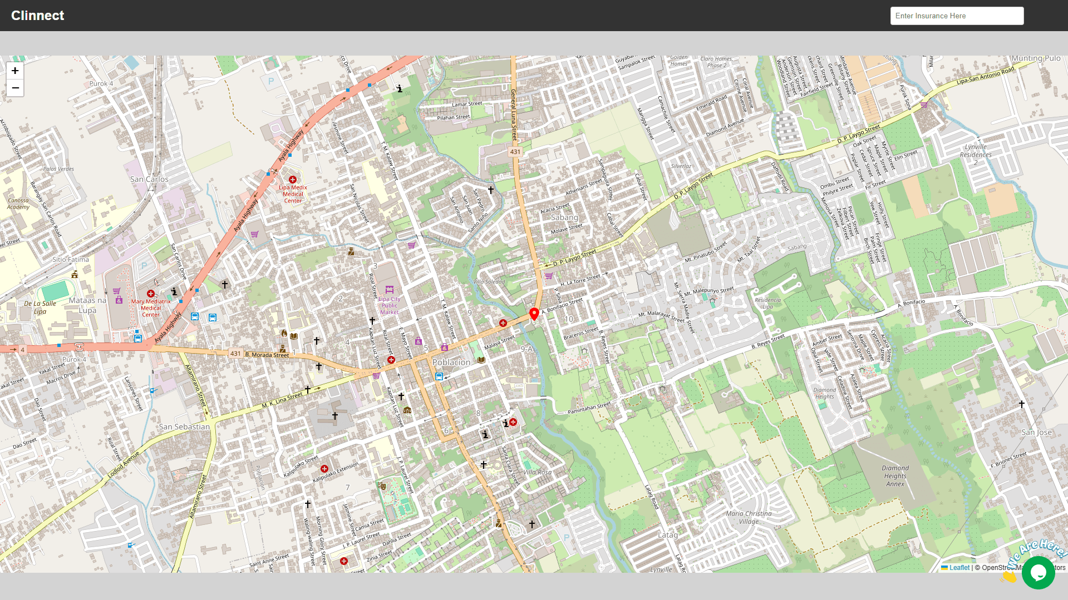Click the shopping cart icon near Purok Sona
Viewport: 1068px width, 600px height.
[924, 104]
